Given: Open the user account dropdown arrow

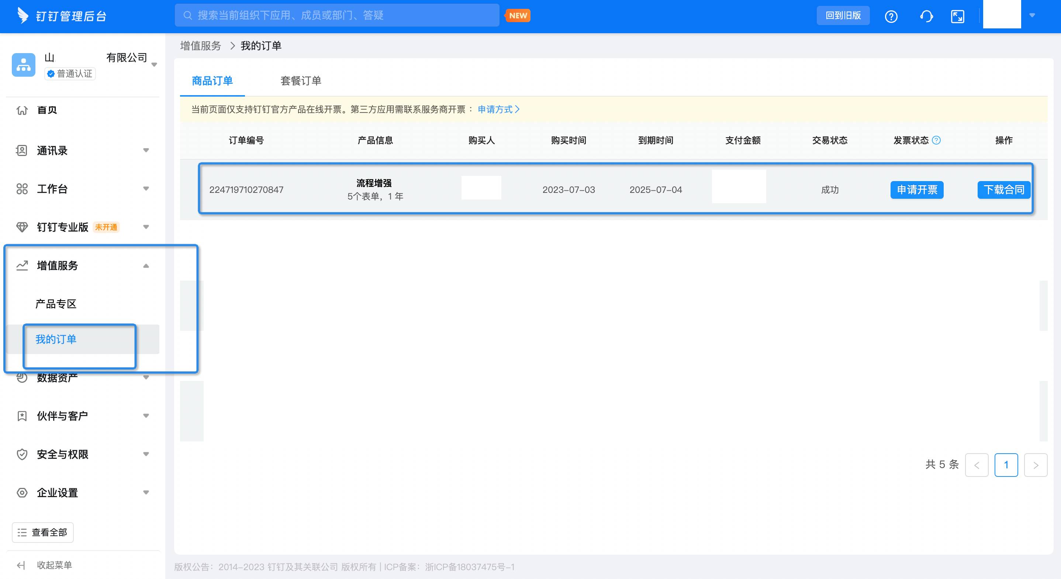Looking at the screenshot, I should click(x=1032, y=15).
